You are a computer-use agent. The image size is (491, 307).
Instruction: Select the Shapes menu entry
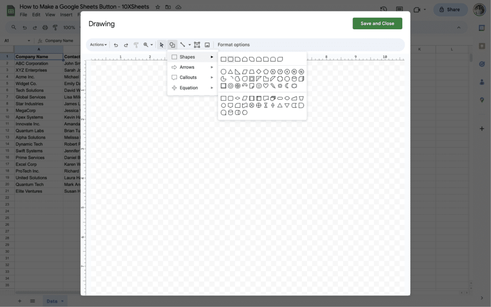click(188, 57)
